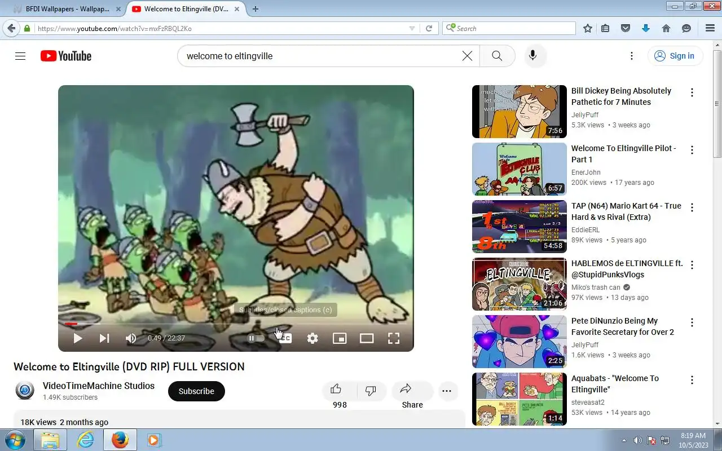Open the media player taskbar icon
Image resolution: width=722 pixels, height=451 pixels.
click(154, 440)
